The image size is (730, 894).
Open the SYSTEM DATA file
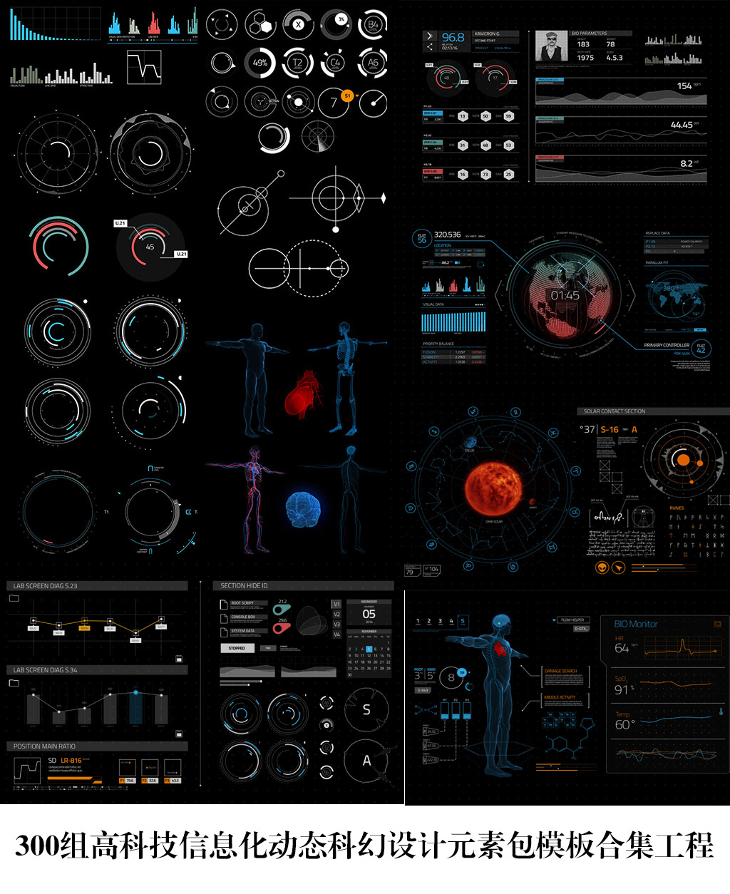click(242, 632)
